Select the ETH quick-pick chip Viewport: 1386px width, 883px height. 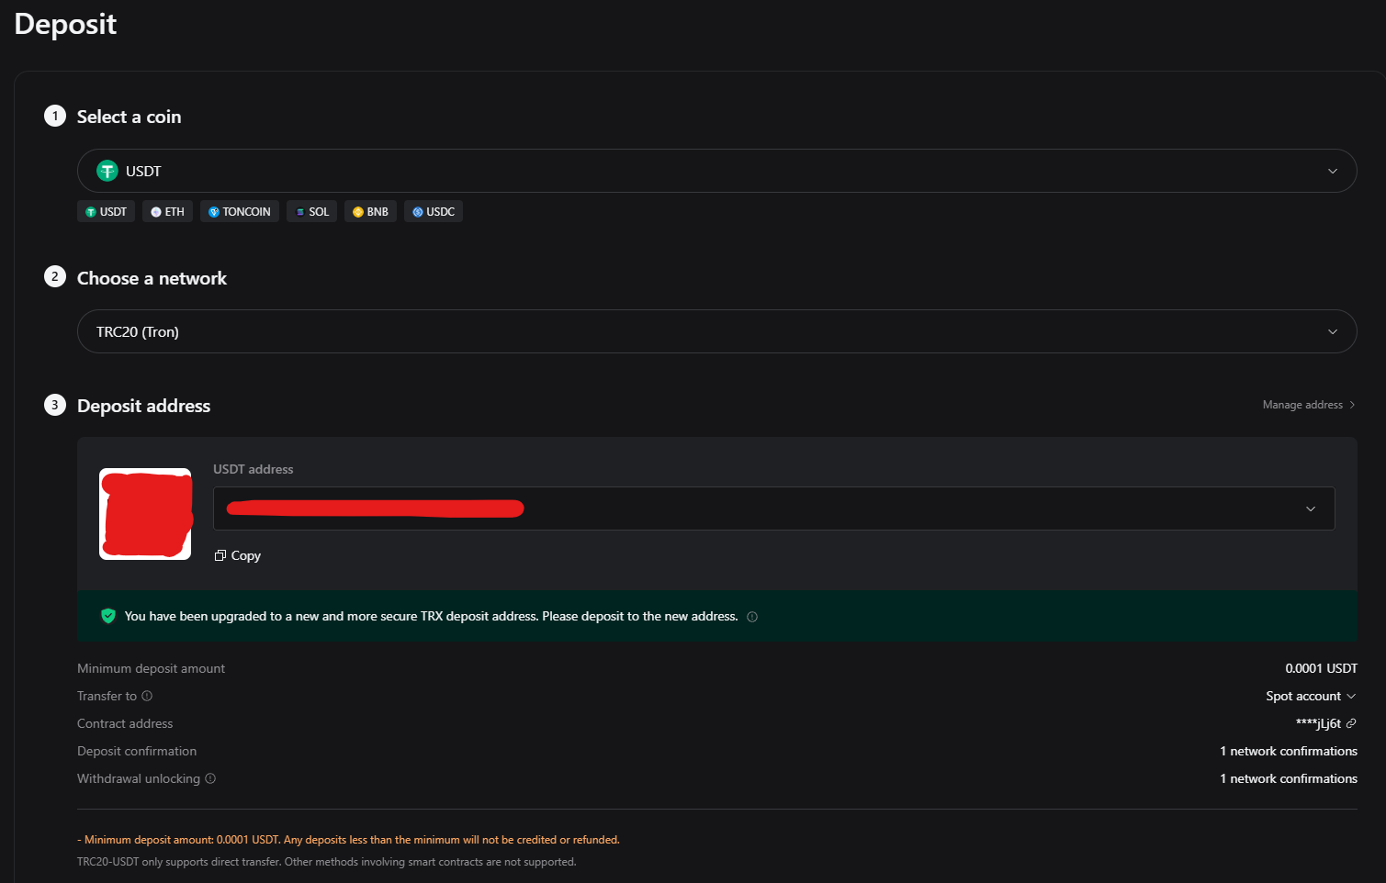(x=167, y=211)
